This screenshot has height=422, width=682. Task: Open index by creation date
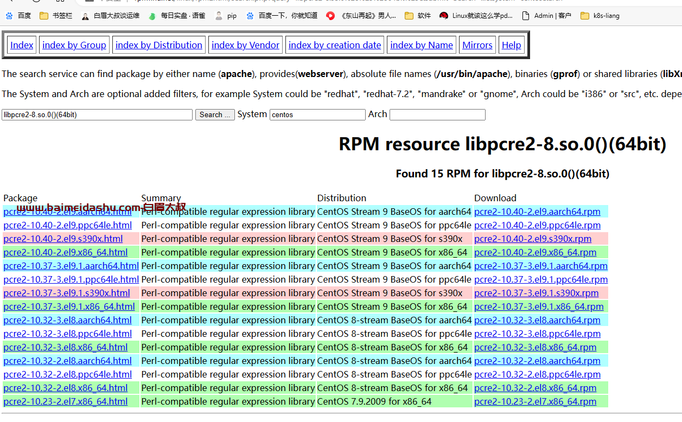pos(335,45)
